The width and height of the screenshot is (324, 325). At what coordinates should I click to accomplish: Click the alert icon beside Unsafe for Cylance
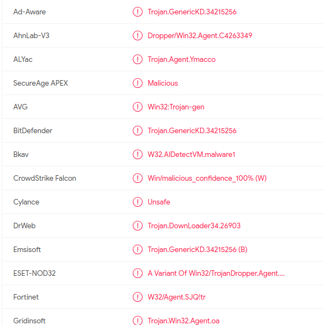pyautogui.click(x=138, y=202)
